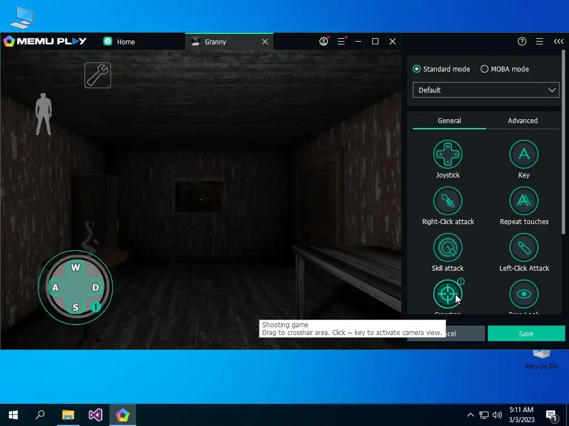The image size is (569, 426).
Task: Open the network tray icon
Action: coord(484,415)
